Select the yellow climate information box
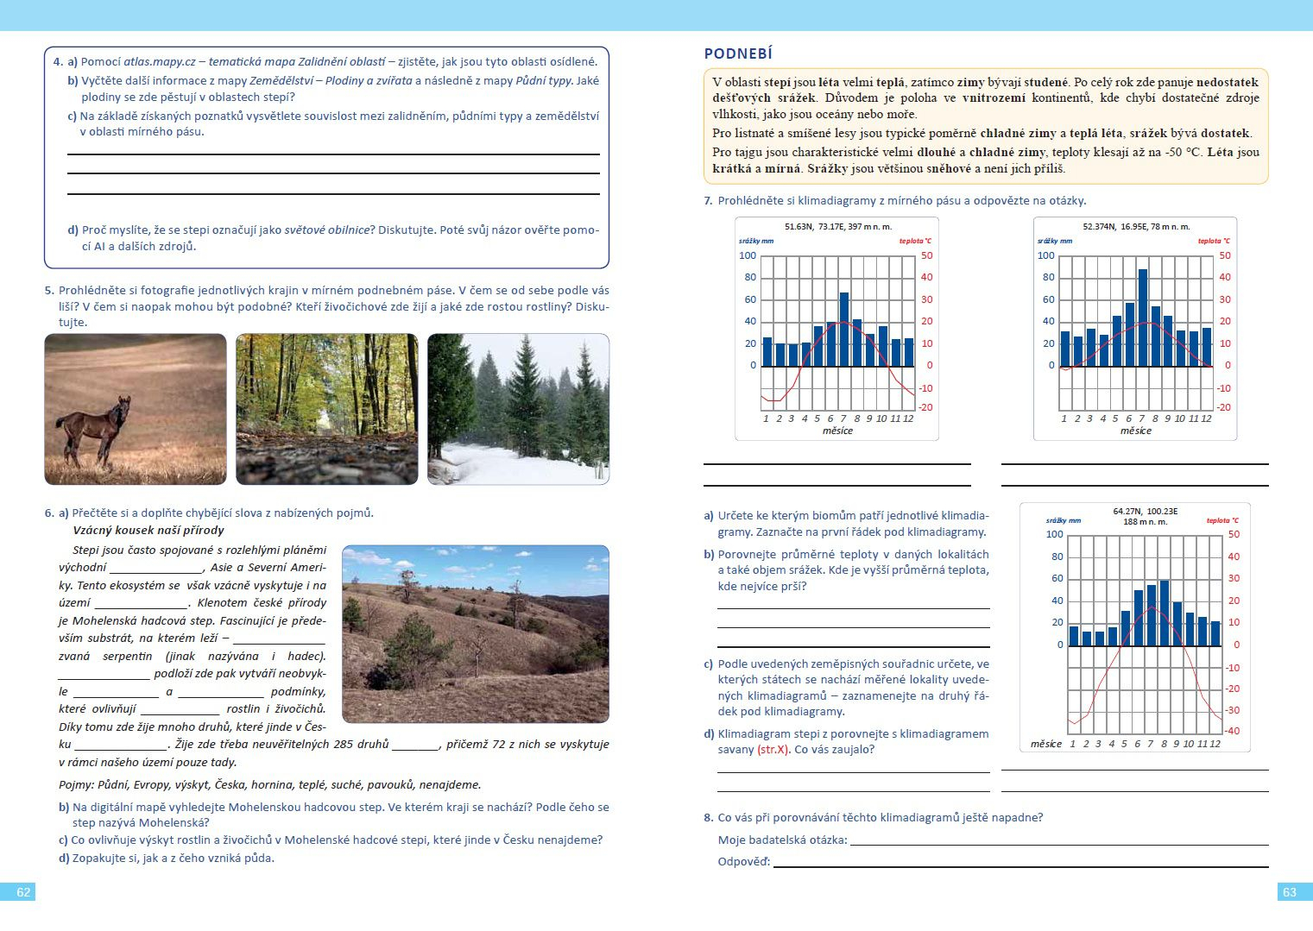The width and height of the screenshot is (1313, 931). (986, 126)
